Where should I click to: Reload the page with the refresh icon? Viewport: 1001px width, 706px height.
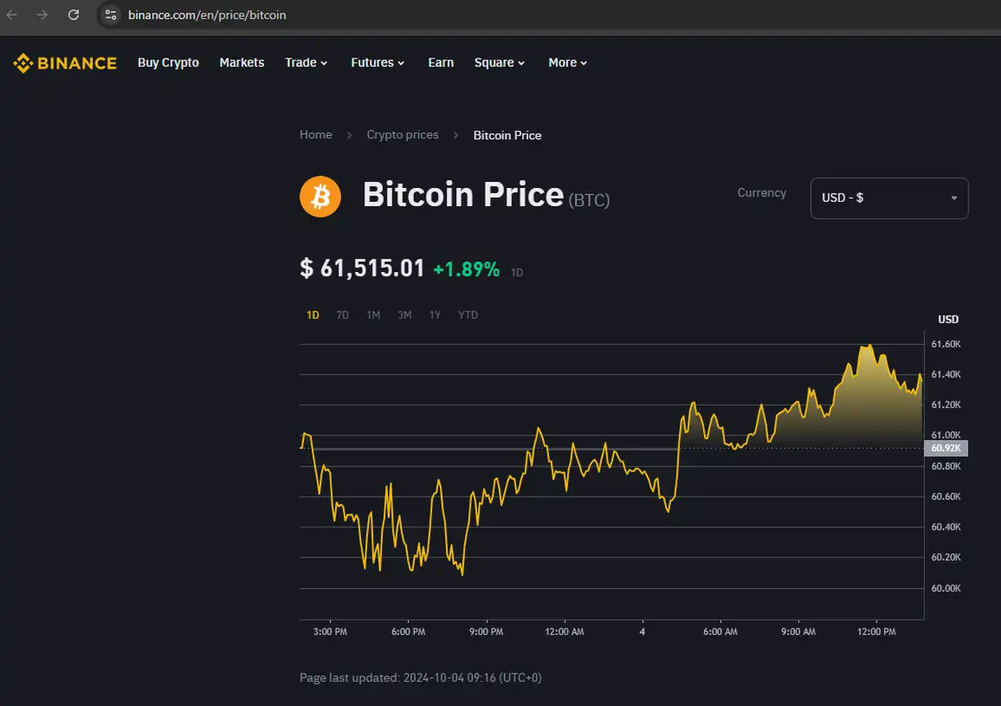click(x=73, y=15)
